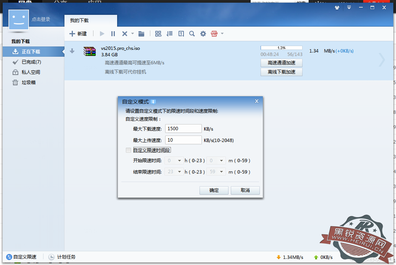Viewport: 396px width, 265px height.
Task: Delete the task with the X toolbar icon
Action: 125,34
